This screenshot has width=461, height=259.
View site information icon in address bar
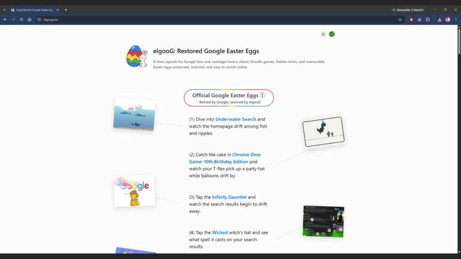[39, 20]
